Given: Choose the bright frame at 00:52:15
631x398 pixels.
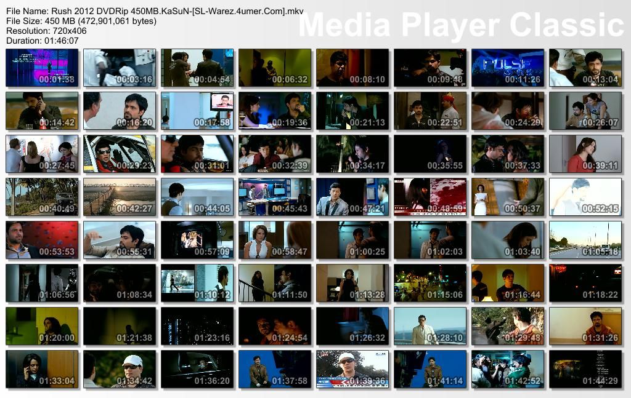Looking at the screenshot, I should pos(585,197).
